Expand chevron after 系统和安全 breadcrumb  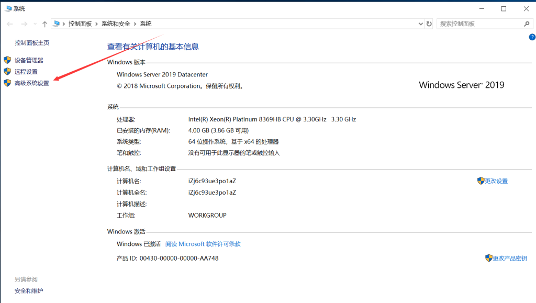pyautogui.click(x=135, y=24)
